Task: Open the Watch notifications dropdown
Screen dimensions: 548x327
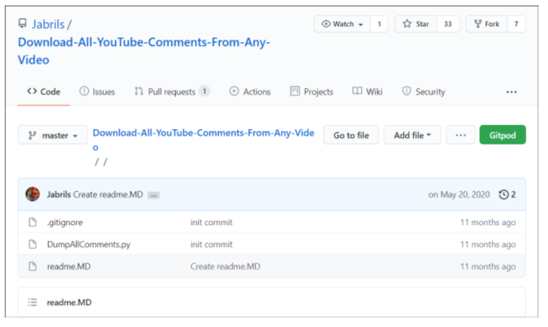Action: (343, 24)
